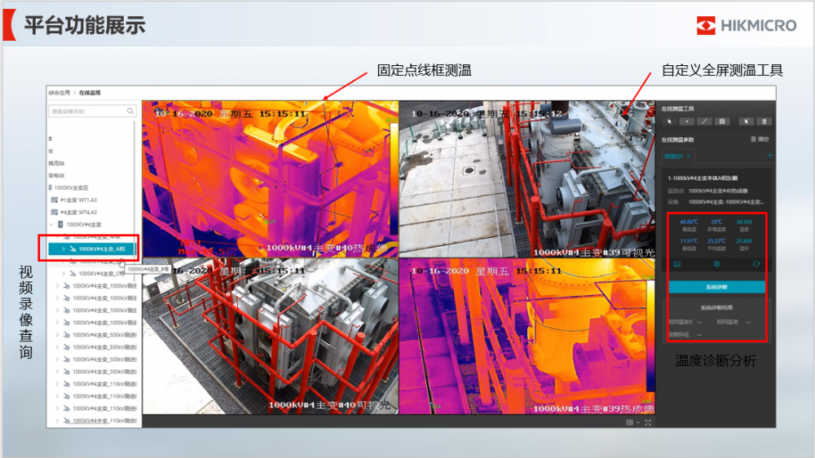Click the camera icon beside 1000KV#4主变_A相
This screenshot has width=815, height=458.
coord(73,249)
